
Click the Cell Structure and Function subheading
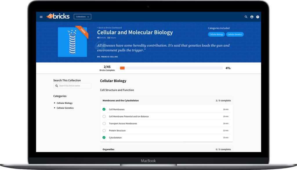(117, 90)
